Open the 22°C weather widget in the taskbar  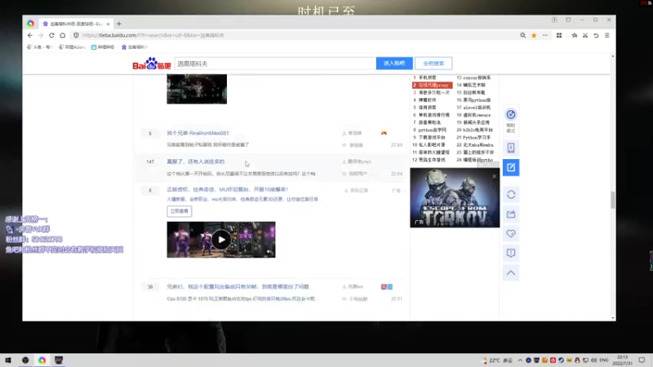(497, 360)
